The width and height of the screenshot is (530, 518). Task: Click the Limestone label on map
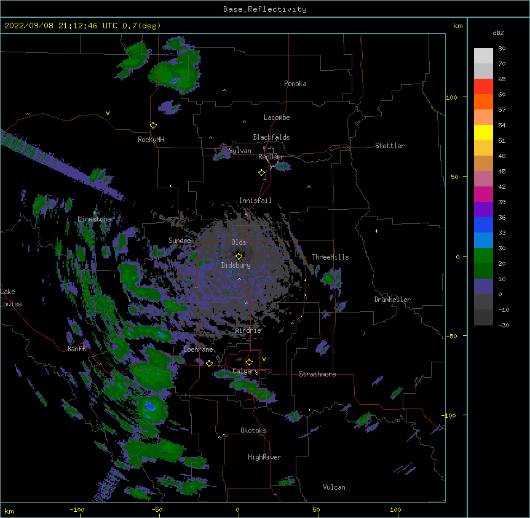pyautogui.click(x=94, y=219)
